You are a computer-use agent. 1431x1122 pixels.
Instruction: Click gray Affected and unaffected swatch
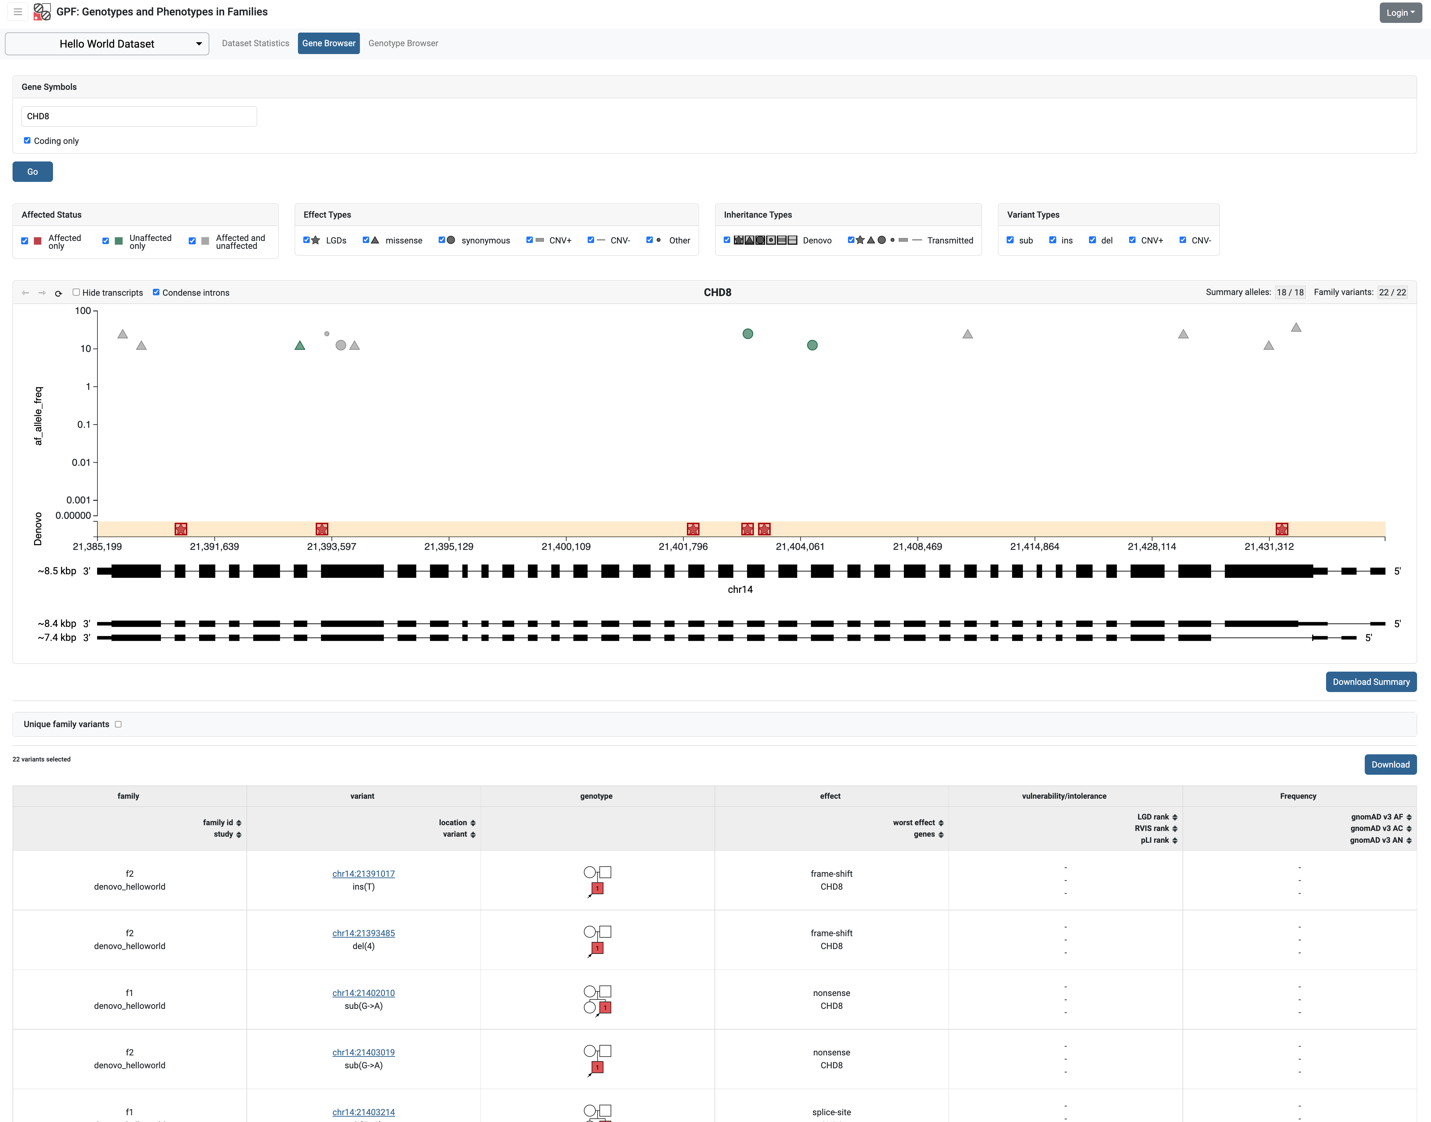(x=205, y=241)
